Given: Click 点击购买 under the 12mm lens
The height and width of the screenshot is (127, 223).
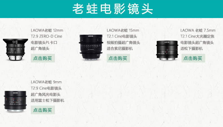Looking at the screenshot, I should 43,58.
